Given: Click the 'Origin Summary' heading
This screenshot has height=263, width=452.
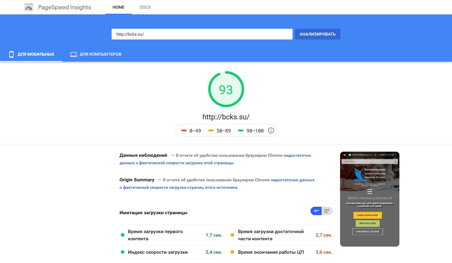Looking at the screenshot, I should coord(137,180).
